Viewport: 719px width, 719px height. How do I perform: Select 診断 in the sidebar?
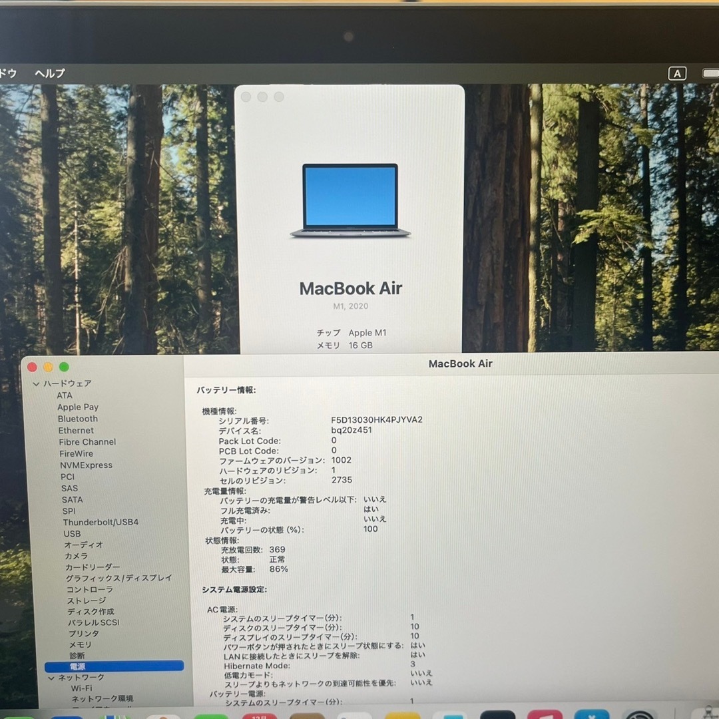point(77,656)
